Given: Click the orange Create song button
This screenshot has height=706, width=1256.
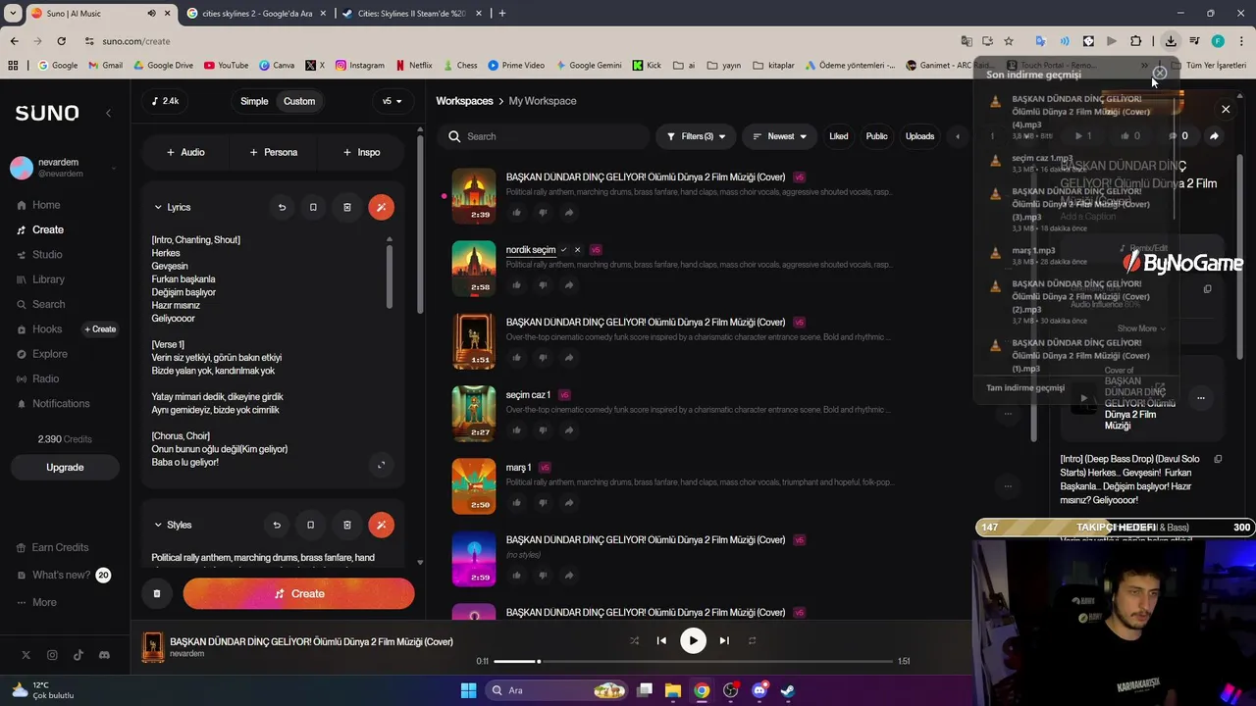Looking at the screenshot, I should [298, 593].
